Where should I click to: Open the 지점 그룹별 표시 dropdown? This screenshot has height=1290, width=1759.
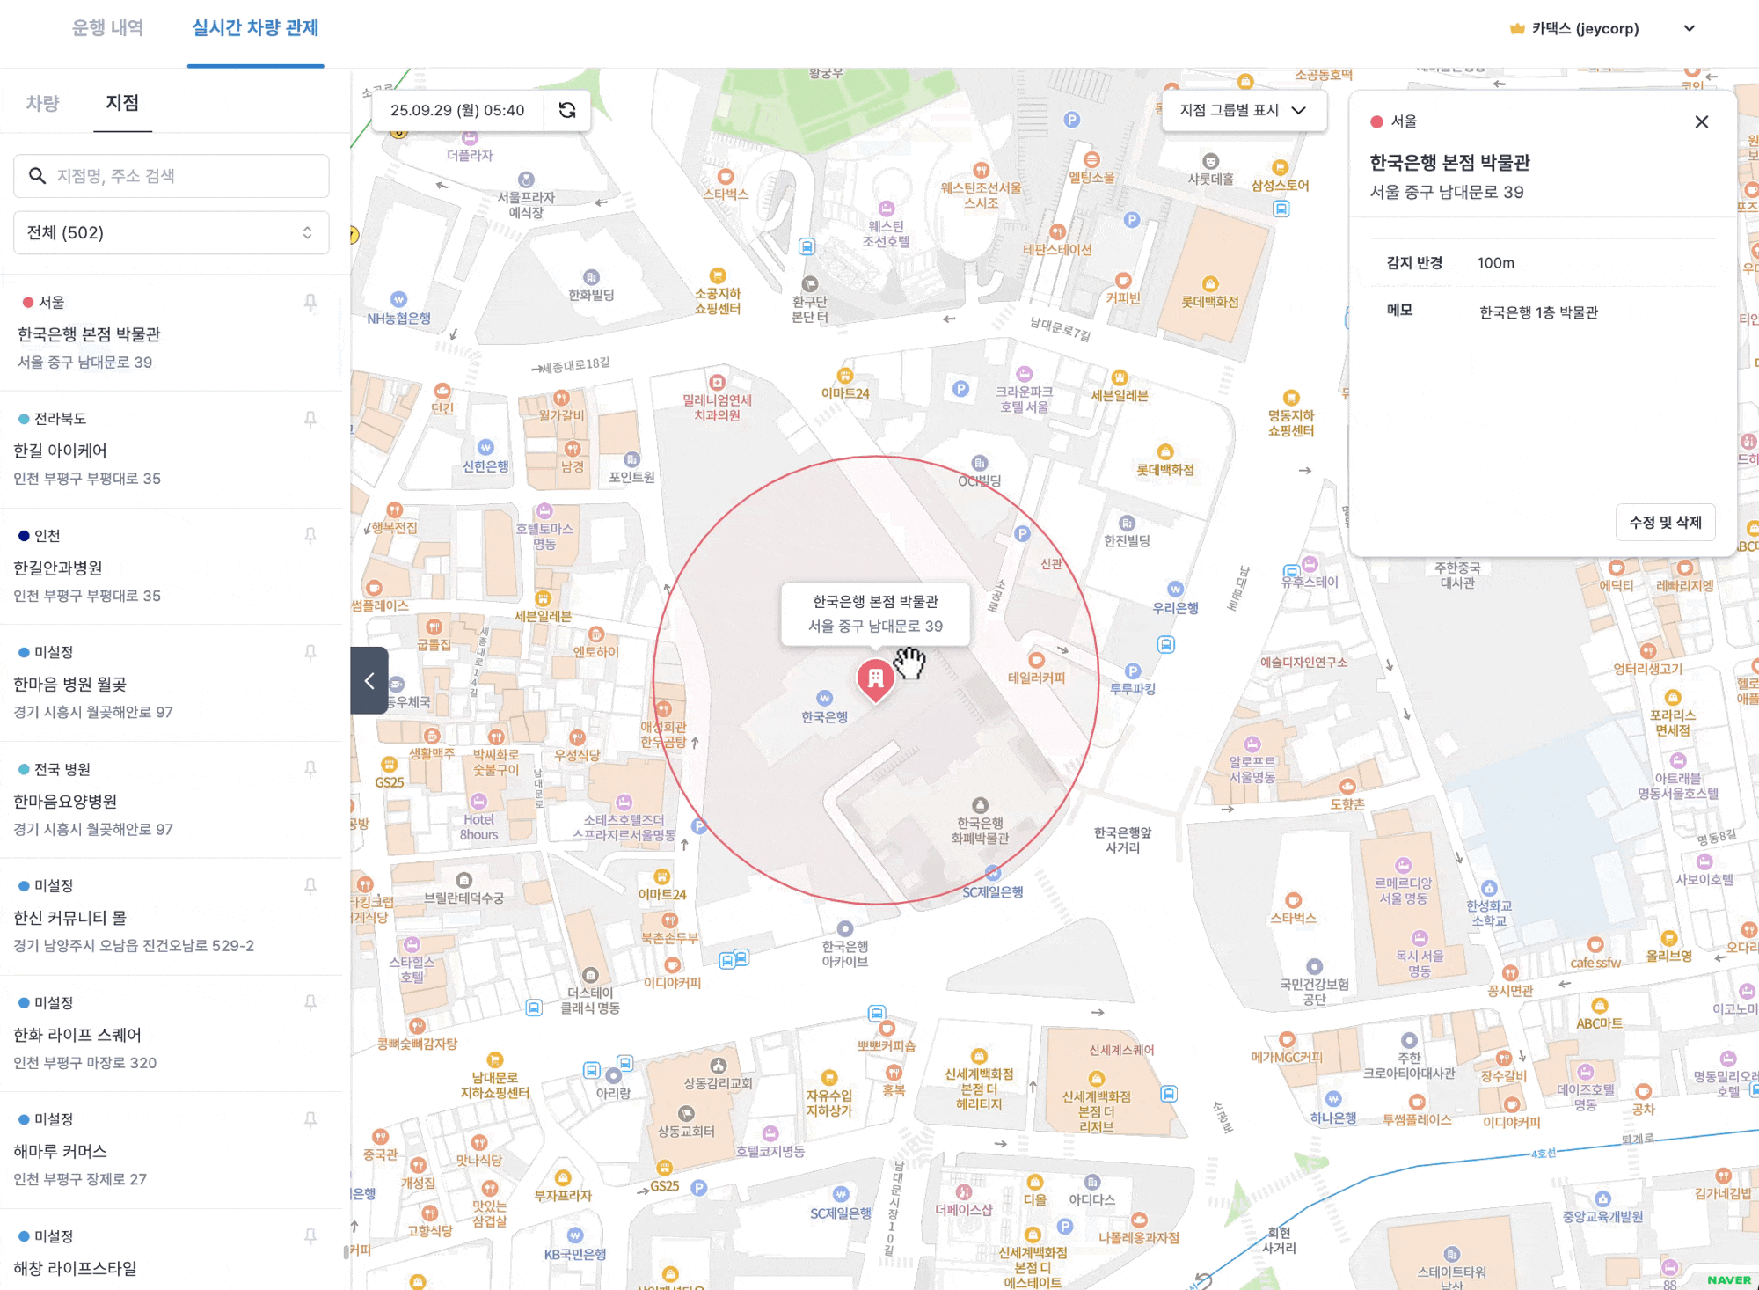(1244, 110)
